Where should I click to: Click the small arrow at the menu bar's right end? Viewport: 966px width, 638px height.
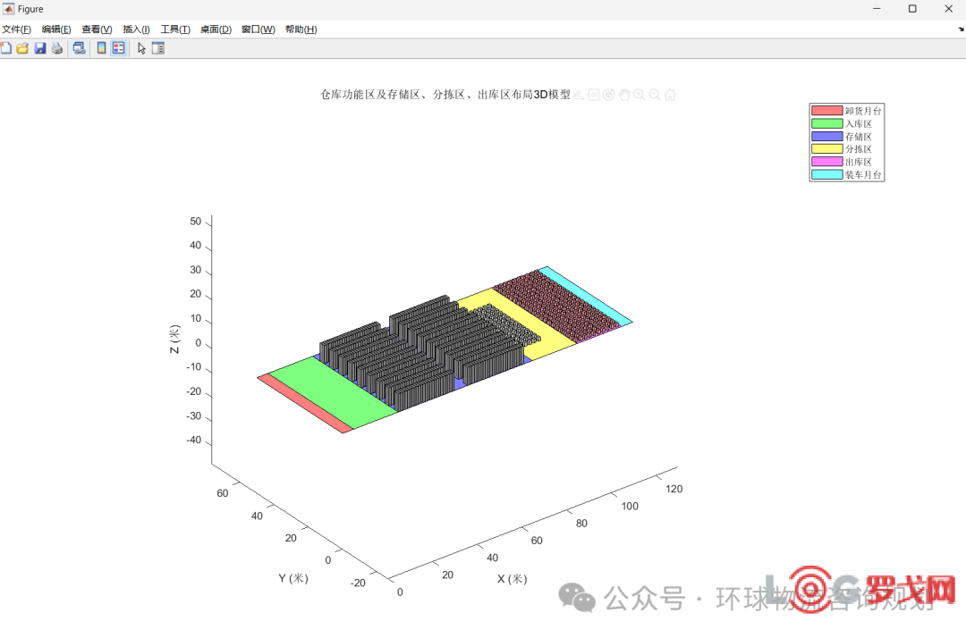(961, 29)
